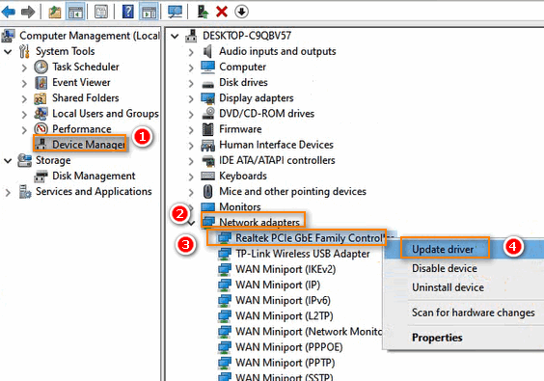Select WAN Miniport (PPTP)

coord(286,363)
